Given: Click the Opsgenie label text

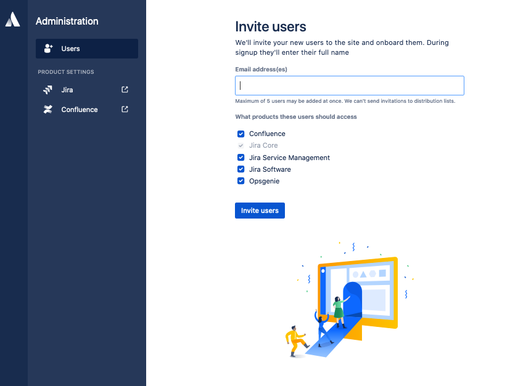Looking at the screenshot, I should coord(264,181).
